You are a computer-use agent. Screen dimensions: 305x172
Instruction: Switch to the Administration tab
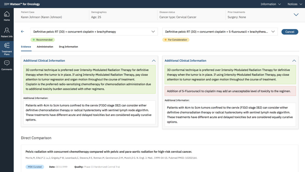tap(45, 47)
